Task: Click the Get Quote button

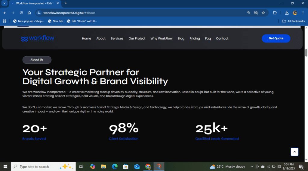Action: (x=276, y=38)
